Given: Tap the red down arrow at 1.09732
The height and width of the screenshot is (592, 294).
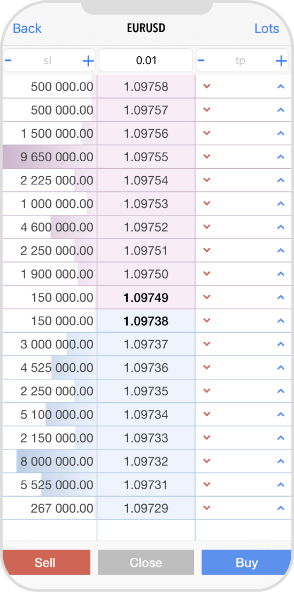Looking at the screenshot, I should [x=206, y=461].
